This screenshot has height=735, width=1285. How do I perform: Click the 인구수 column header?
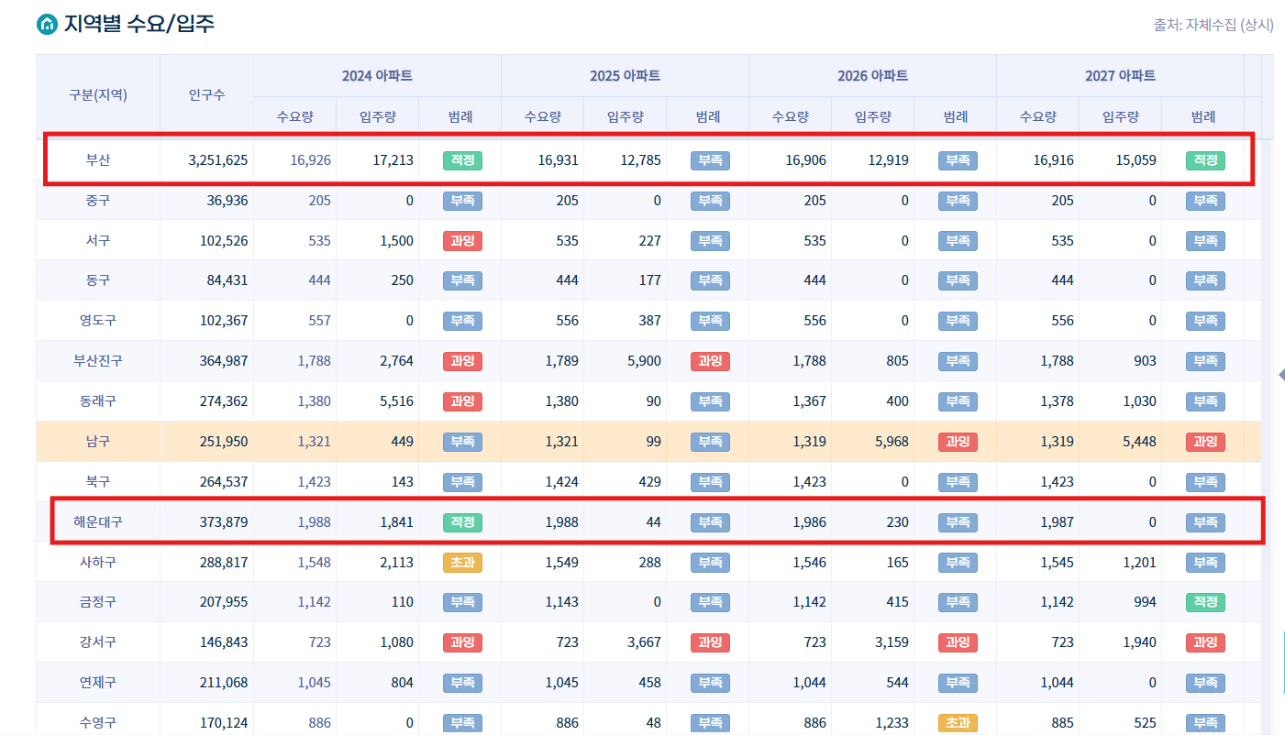point(206,94)
